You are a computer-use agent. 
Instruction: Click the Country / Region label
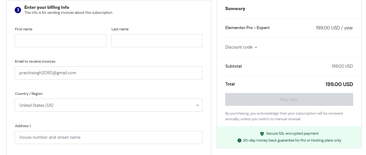[x=29, y=94]
